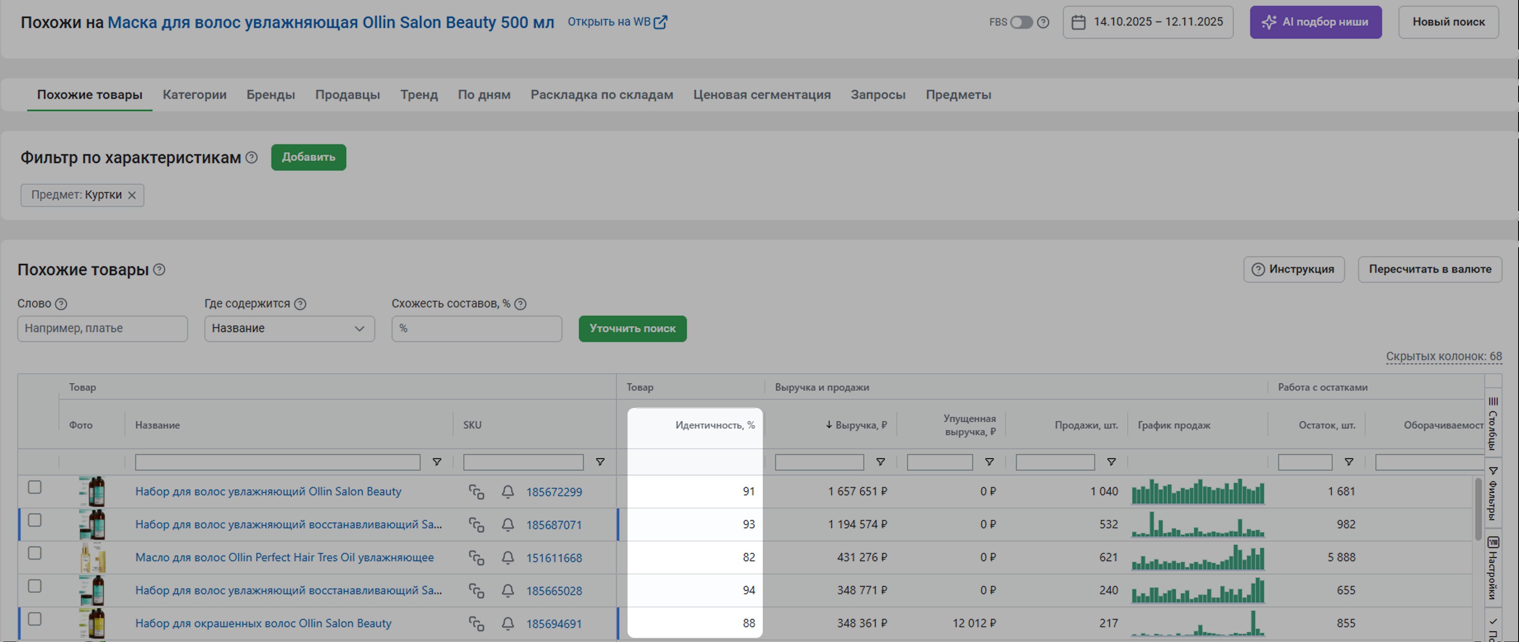Screen dimensions: 1519x642
Task: Click the Слово input field
Action: 103,328
